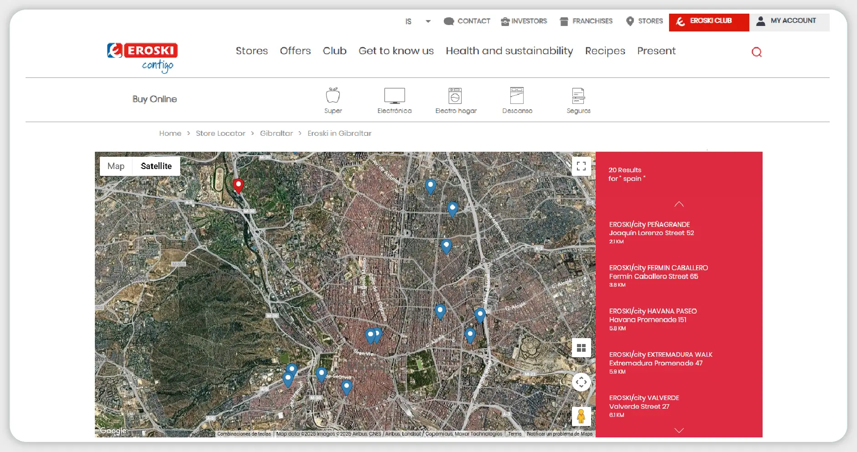Image resolution: width=857 pixels, height=452 pixels.
Task: Open the Contact link
Action: (467, 21)
